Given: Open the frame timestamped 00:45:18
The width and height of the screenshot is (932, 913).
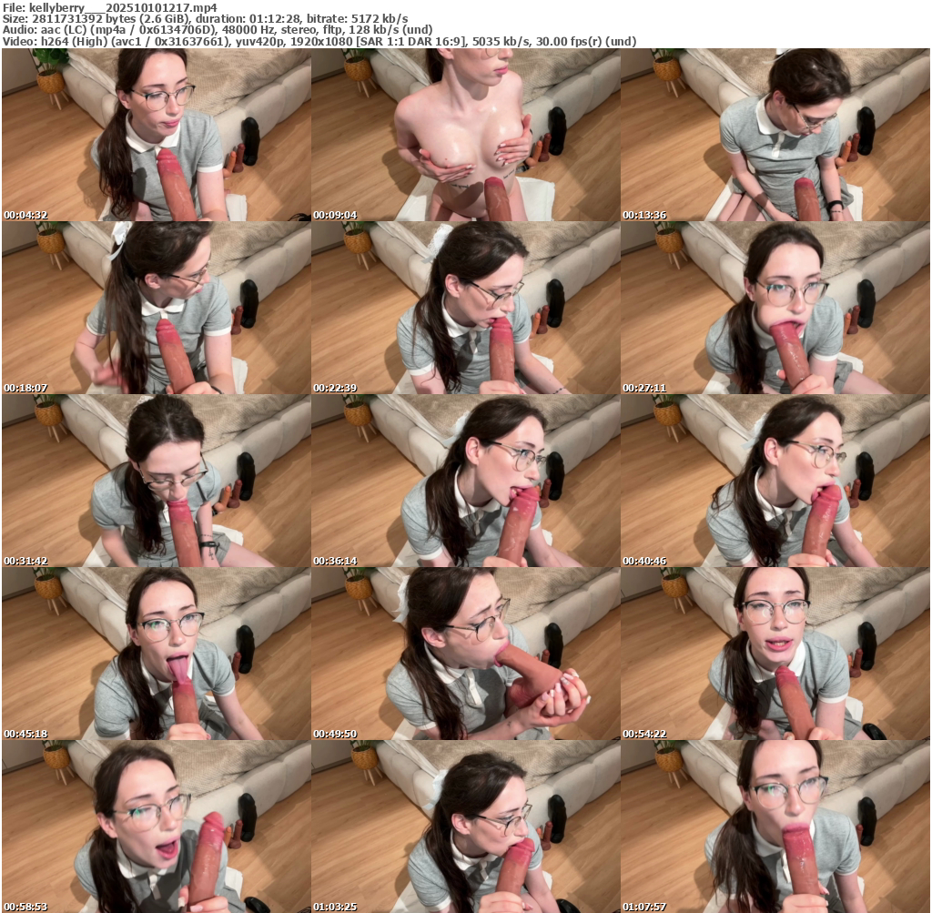Looking at the screenshot, I should point(156,654).
